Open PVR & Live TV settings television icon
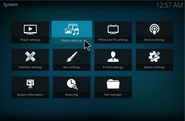Screen dimensions: 185x121 pyautogui.click(x=113, y=29)
